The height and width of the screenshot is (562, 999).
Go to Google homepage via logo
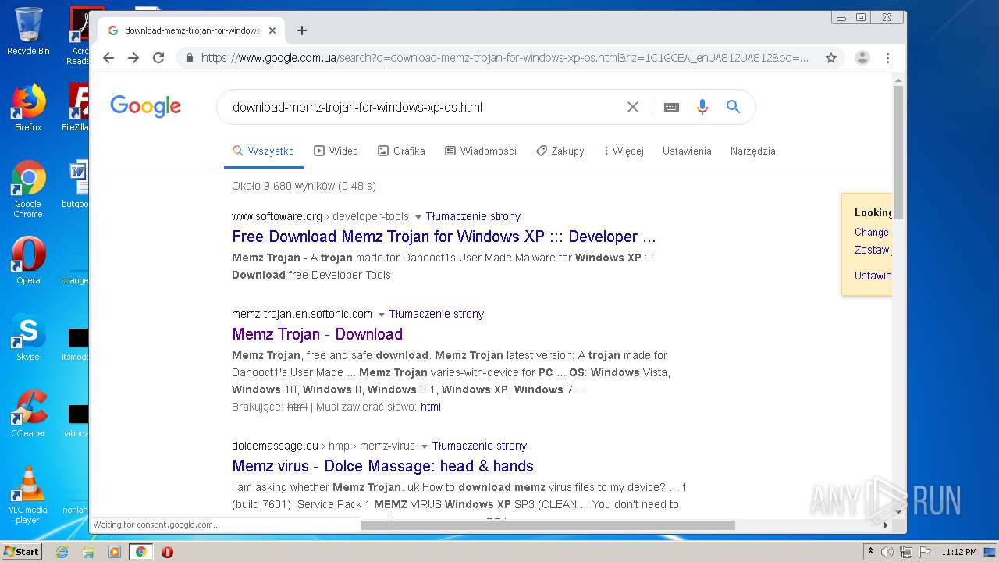[x=145, y=106]
